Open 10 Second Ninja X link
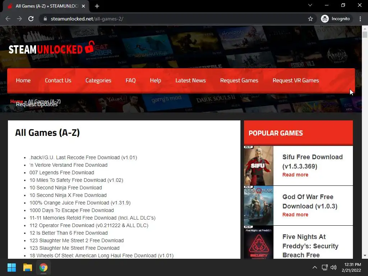The width and height of the screenshot is (368, 276). pos(68,195)
